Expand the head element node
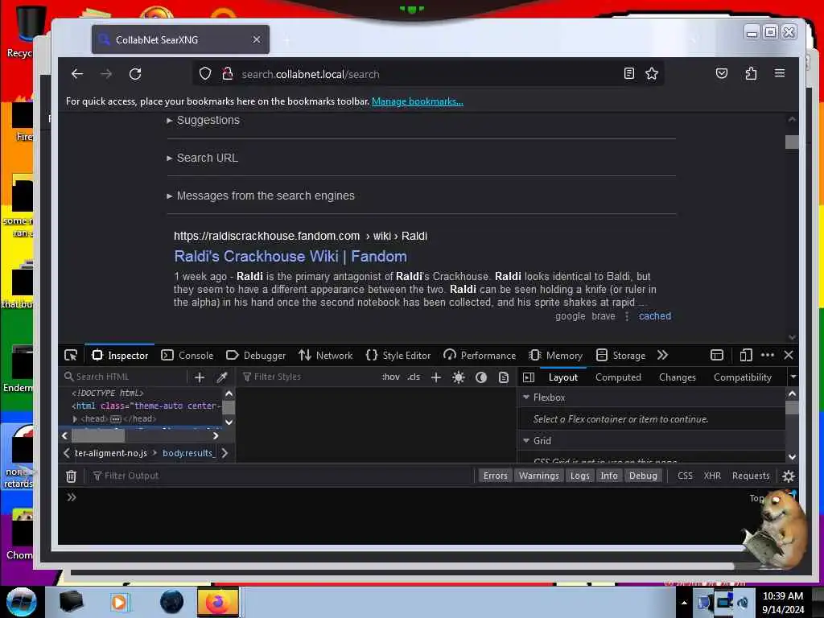The width and height of the screenshot is (824, 618). tap(75, 418)
